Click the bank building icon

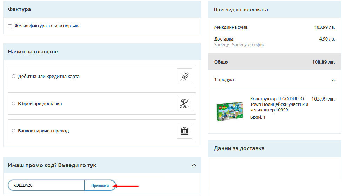[184, 131]
